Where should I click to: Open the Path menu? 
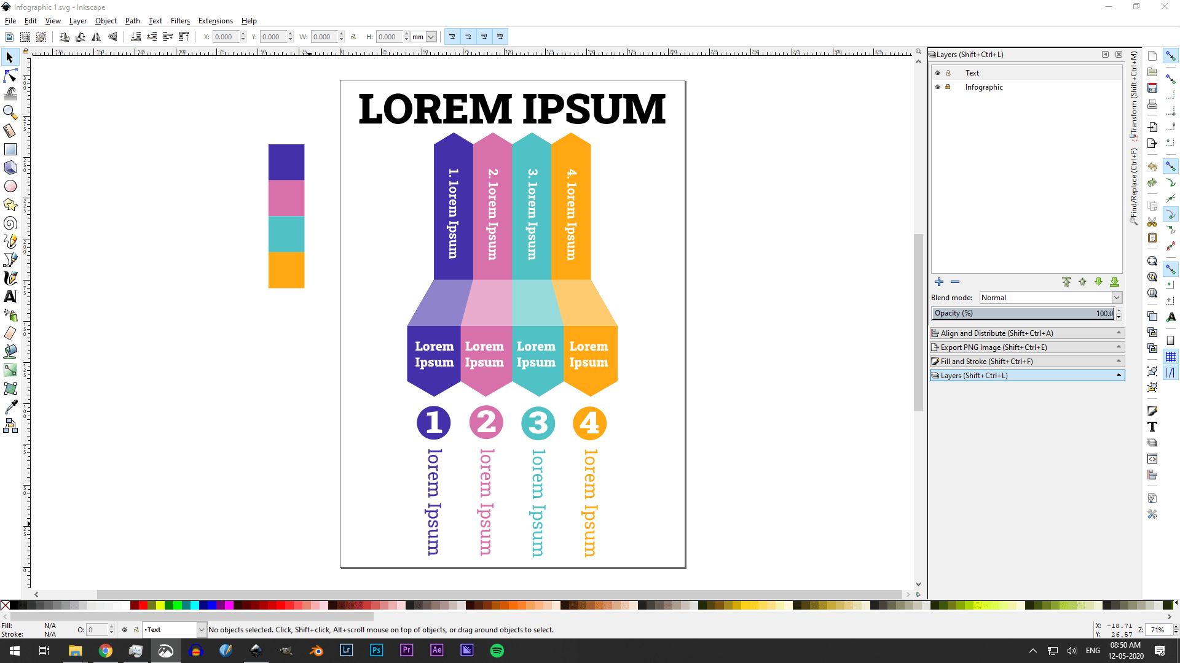coord(132,20)
